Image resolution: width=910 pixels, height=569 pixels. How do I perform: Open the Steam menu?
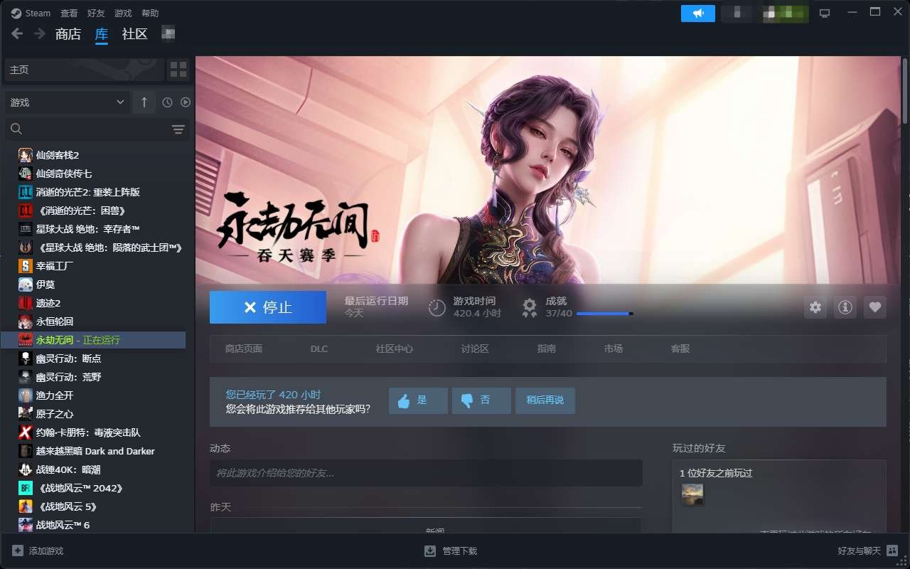pyautogui.click(x=31, y=13)
